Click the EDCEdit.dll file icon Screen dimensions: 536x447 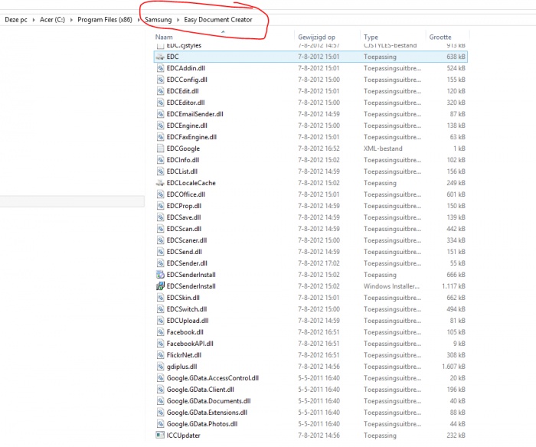160,91
